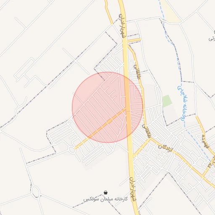Select the lower طالقانی street label
The width and height of the screenshot is (215, 215).
[x=147, y=131]
